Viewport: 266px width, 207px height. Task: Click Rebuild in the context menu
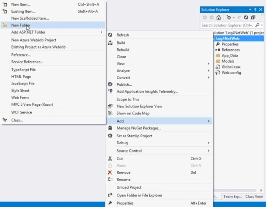160,50
